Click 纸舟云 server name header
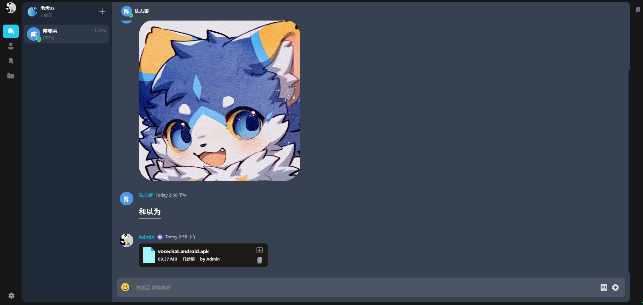This screenshot has height=305, width=643. 47,8
